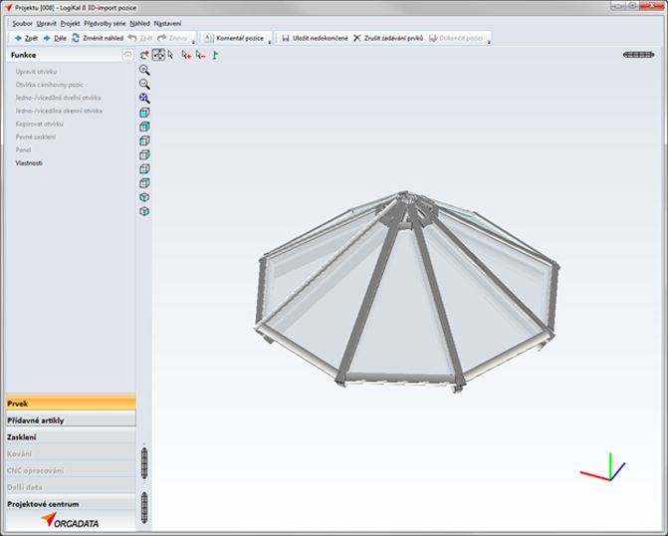Open Komentář pozice
Viewport: 668px width, 536px height.
234,38
